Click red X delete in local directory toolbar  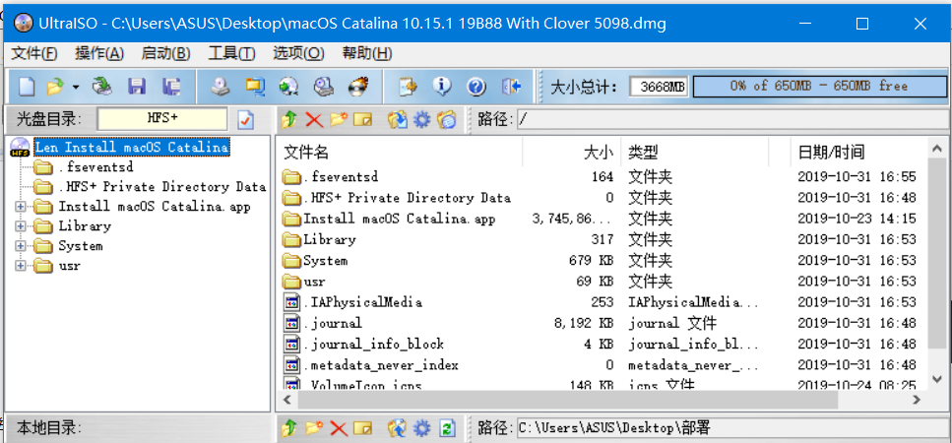pyautogui.click(x=339, y=428)
